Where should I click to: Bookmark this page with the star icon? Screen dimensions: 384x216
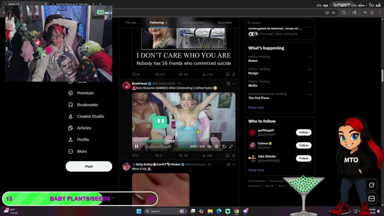coord(334,13)
